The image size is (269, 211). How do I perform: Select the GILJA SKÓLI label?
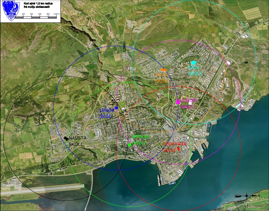point(162,78)
